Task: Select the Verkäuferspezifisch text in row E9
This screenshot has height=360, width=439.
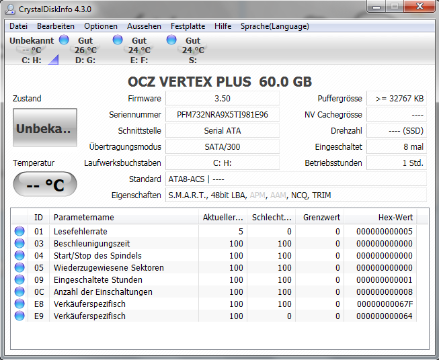Action: (89, 316)
